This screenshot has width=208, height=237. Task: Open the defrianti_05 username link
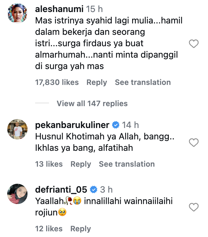click(x=61, y=189)
